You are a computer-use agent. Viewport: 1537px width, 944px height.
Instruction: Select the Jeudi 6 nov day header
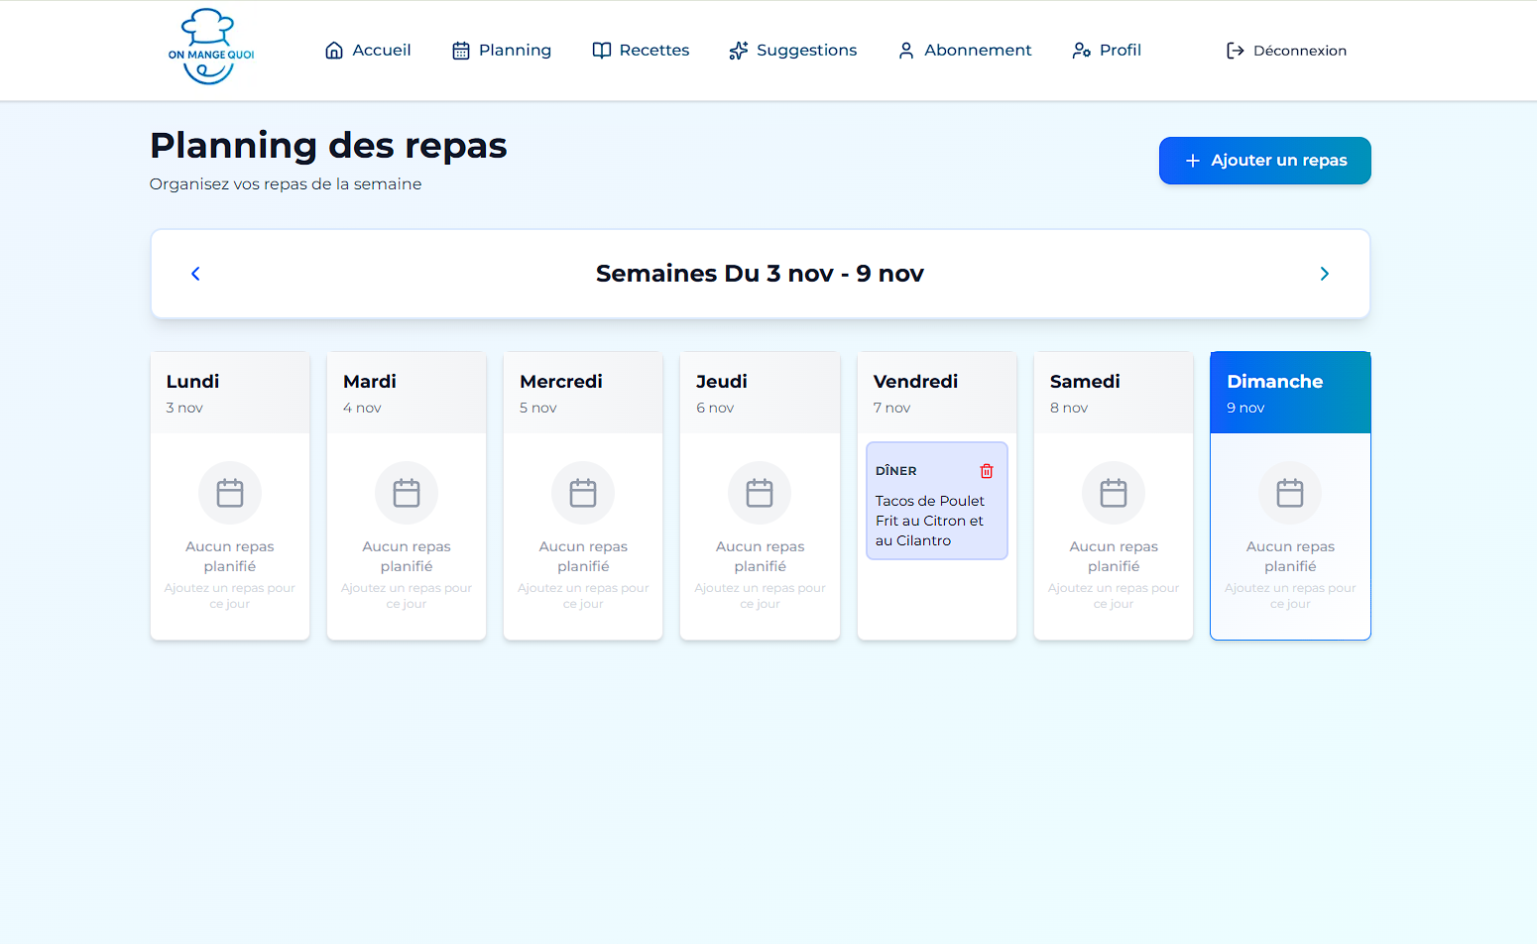760,393
